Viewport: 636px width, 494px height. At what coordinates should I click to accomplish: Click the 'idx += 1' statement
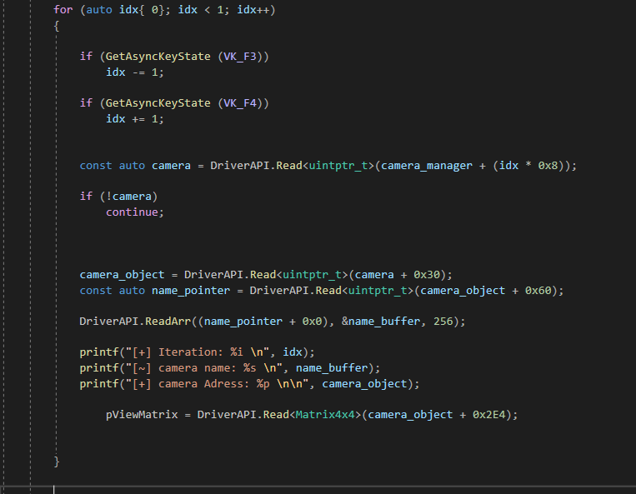(x=135, y=118)
